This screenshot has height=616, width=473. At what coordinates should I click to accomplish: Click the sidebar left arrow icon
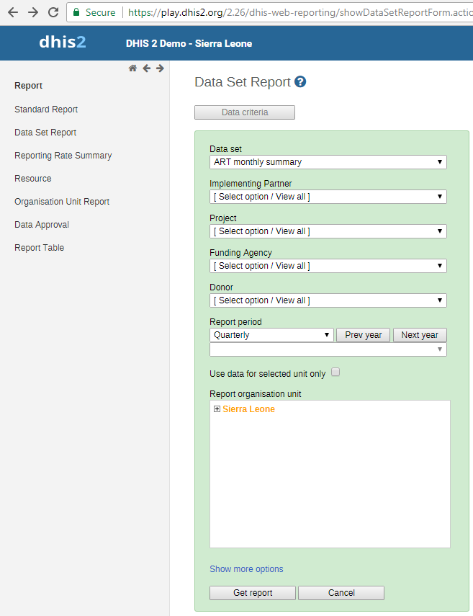pos(146,68)
